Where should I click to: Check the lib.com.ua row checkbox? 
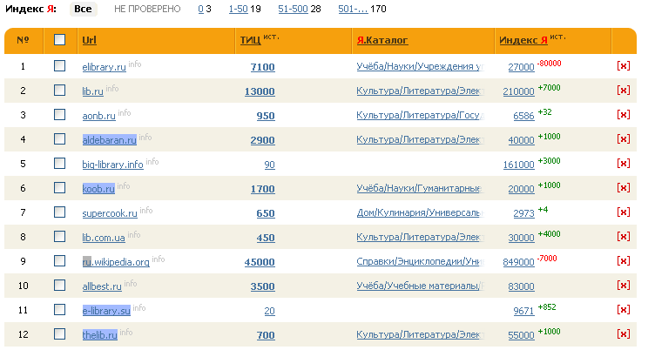[60, 237]
